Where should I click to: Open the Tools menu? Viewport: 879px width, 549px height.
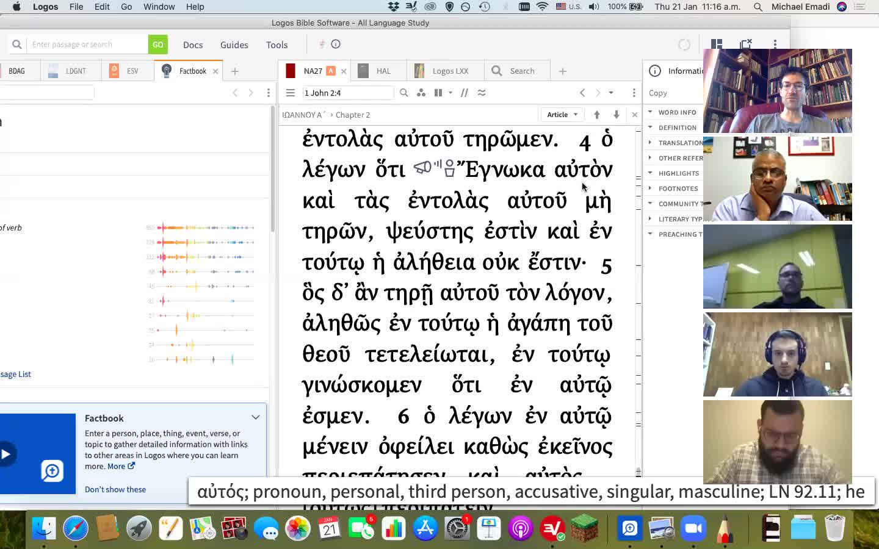pos(277,45)
